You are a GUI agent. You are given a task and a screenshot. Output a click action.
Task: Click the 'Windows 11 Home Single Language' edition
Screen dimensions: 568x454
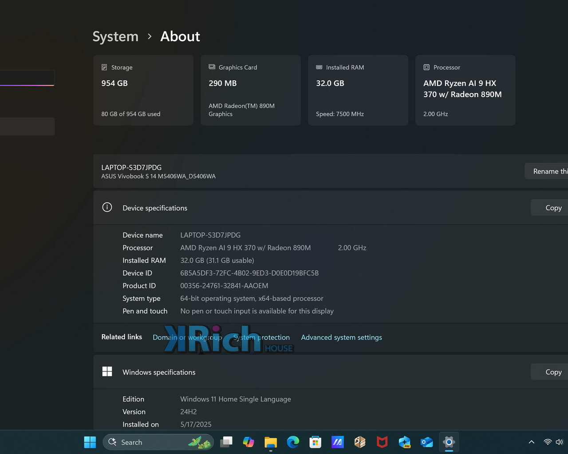click(236, 399)
